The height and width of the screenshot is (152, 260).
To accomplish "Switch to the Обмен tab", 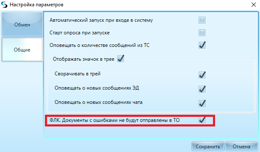I will (22, 24).
